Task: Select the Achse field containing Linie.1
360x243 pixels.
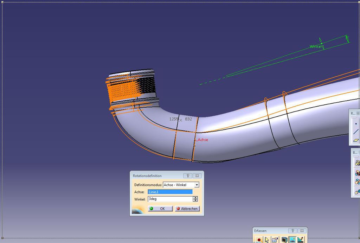Action: coord(170,192)
